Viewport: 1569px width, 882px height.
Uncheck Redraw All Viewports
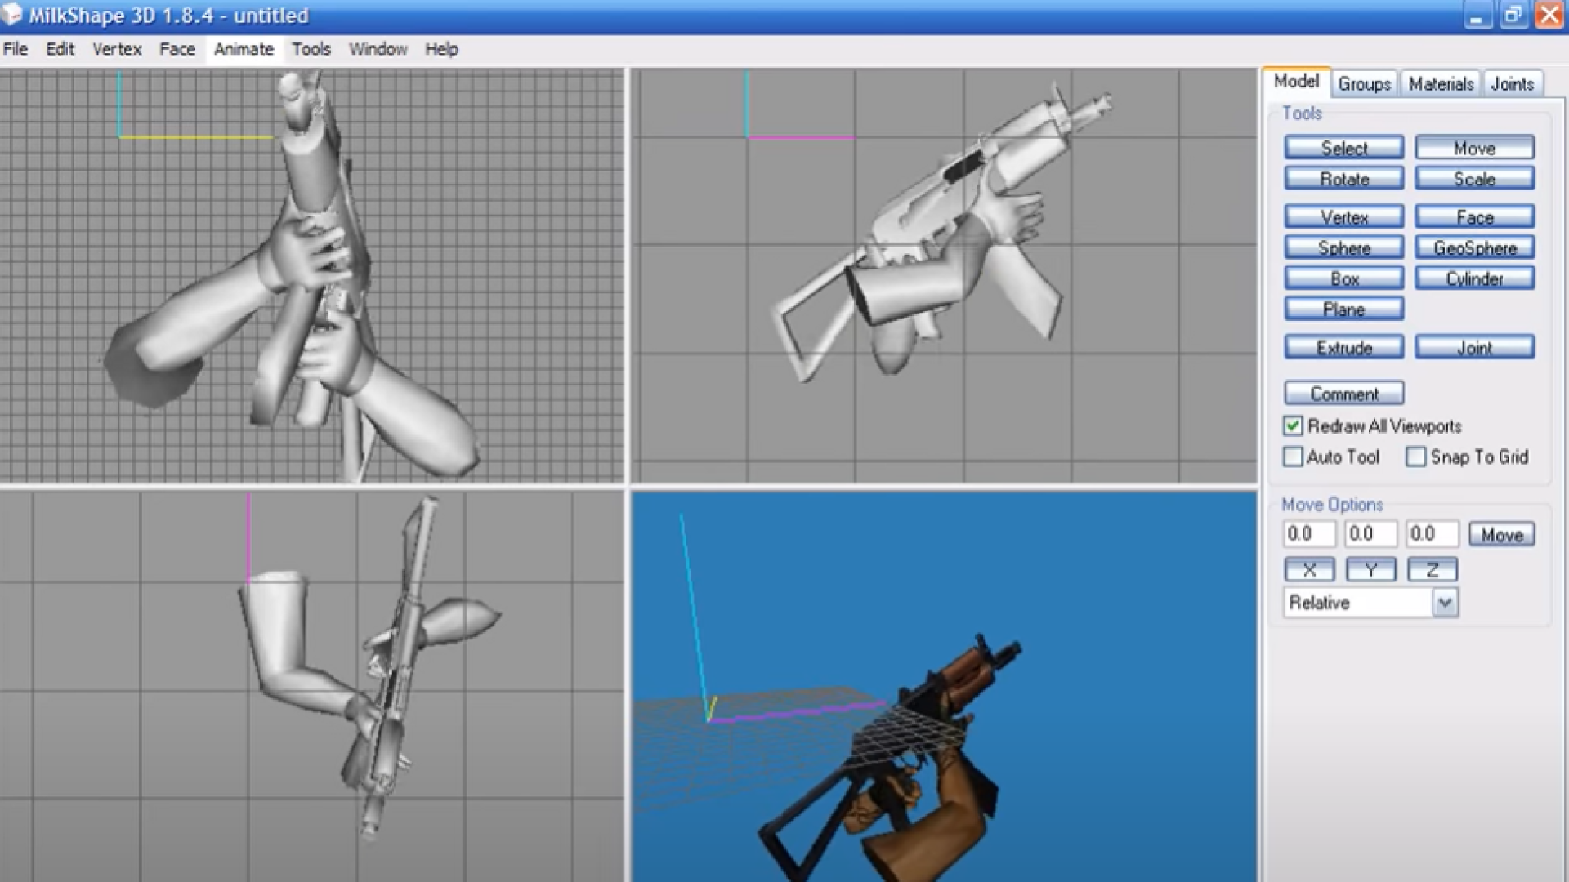tap(1293, 426)
